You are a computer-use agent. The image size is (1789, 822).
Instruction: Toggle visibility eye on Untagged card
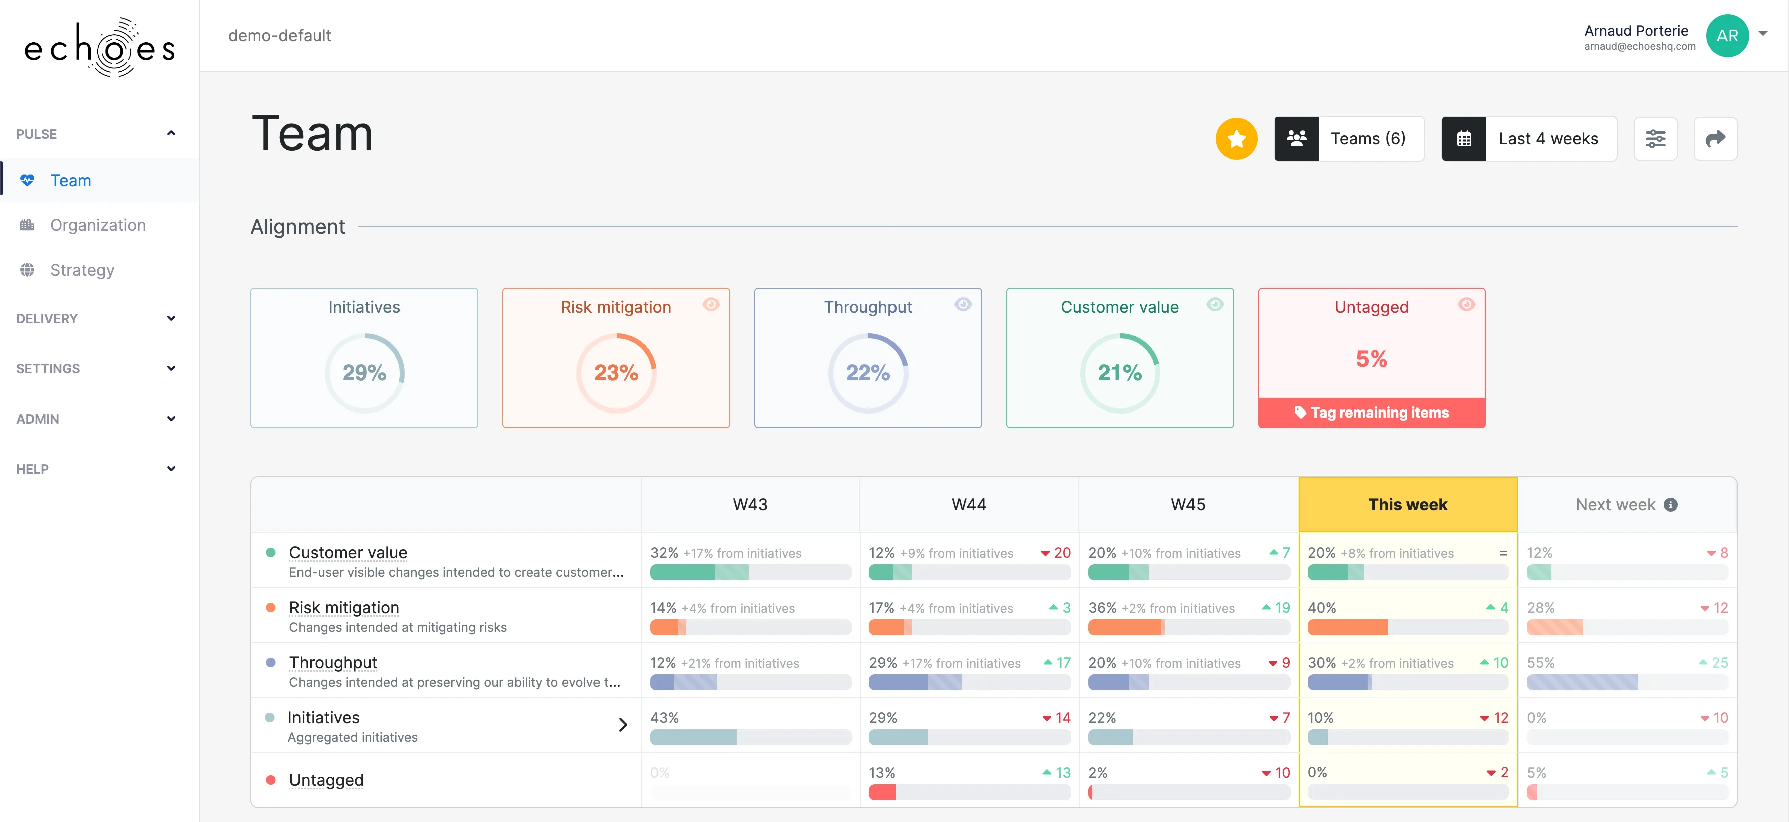(1467, 304)
